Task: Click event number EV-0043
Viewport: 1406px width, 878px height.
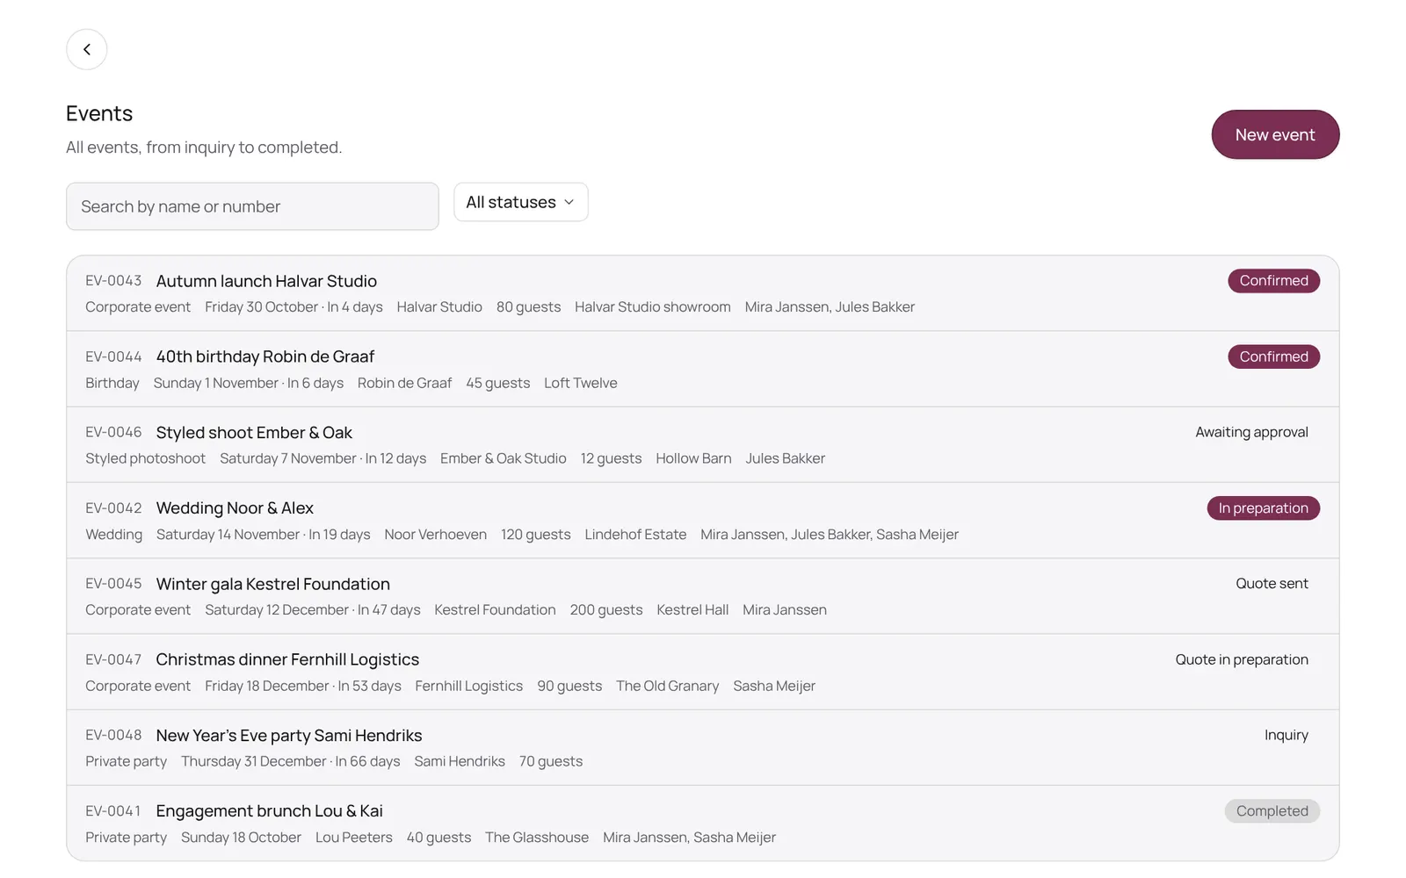Action: 113,281
